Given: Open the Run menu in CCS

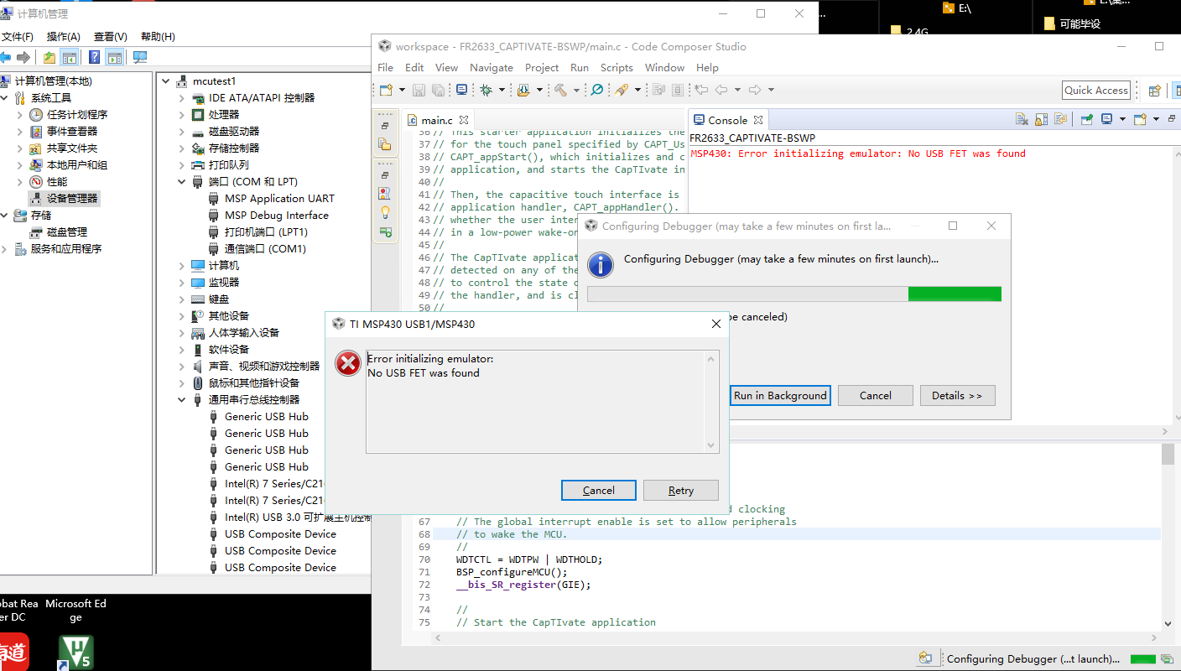Looking at the screenshot, I should pos(580,68).
